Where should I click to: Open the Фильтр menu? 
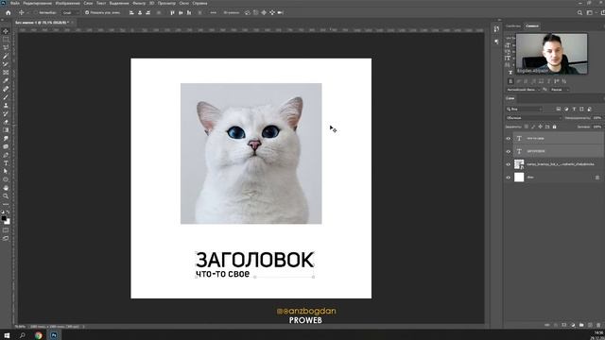(x=139, y=3)
